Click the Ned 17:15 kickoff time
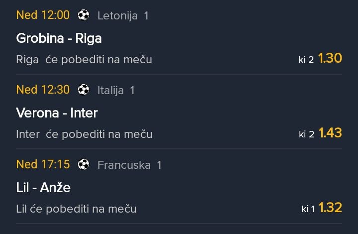 click(x=43, y=164)
